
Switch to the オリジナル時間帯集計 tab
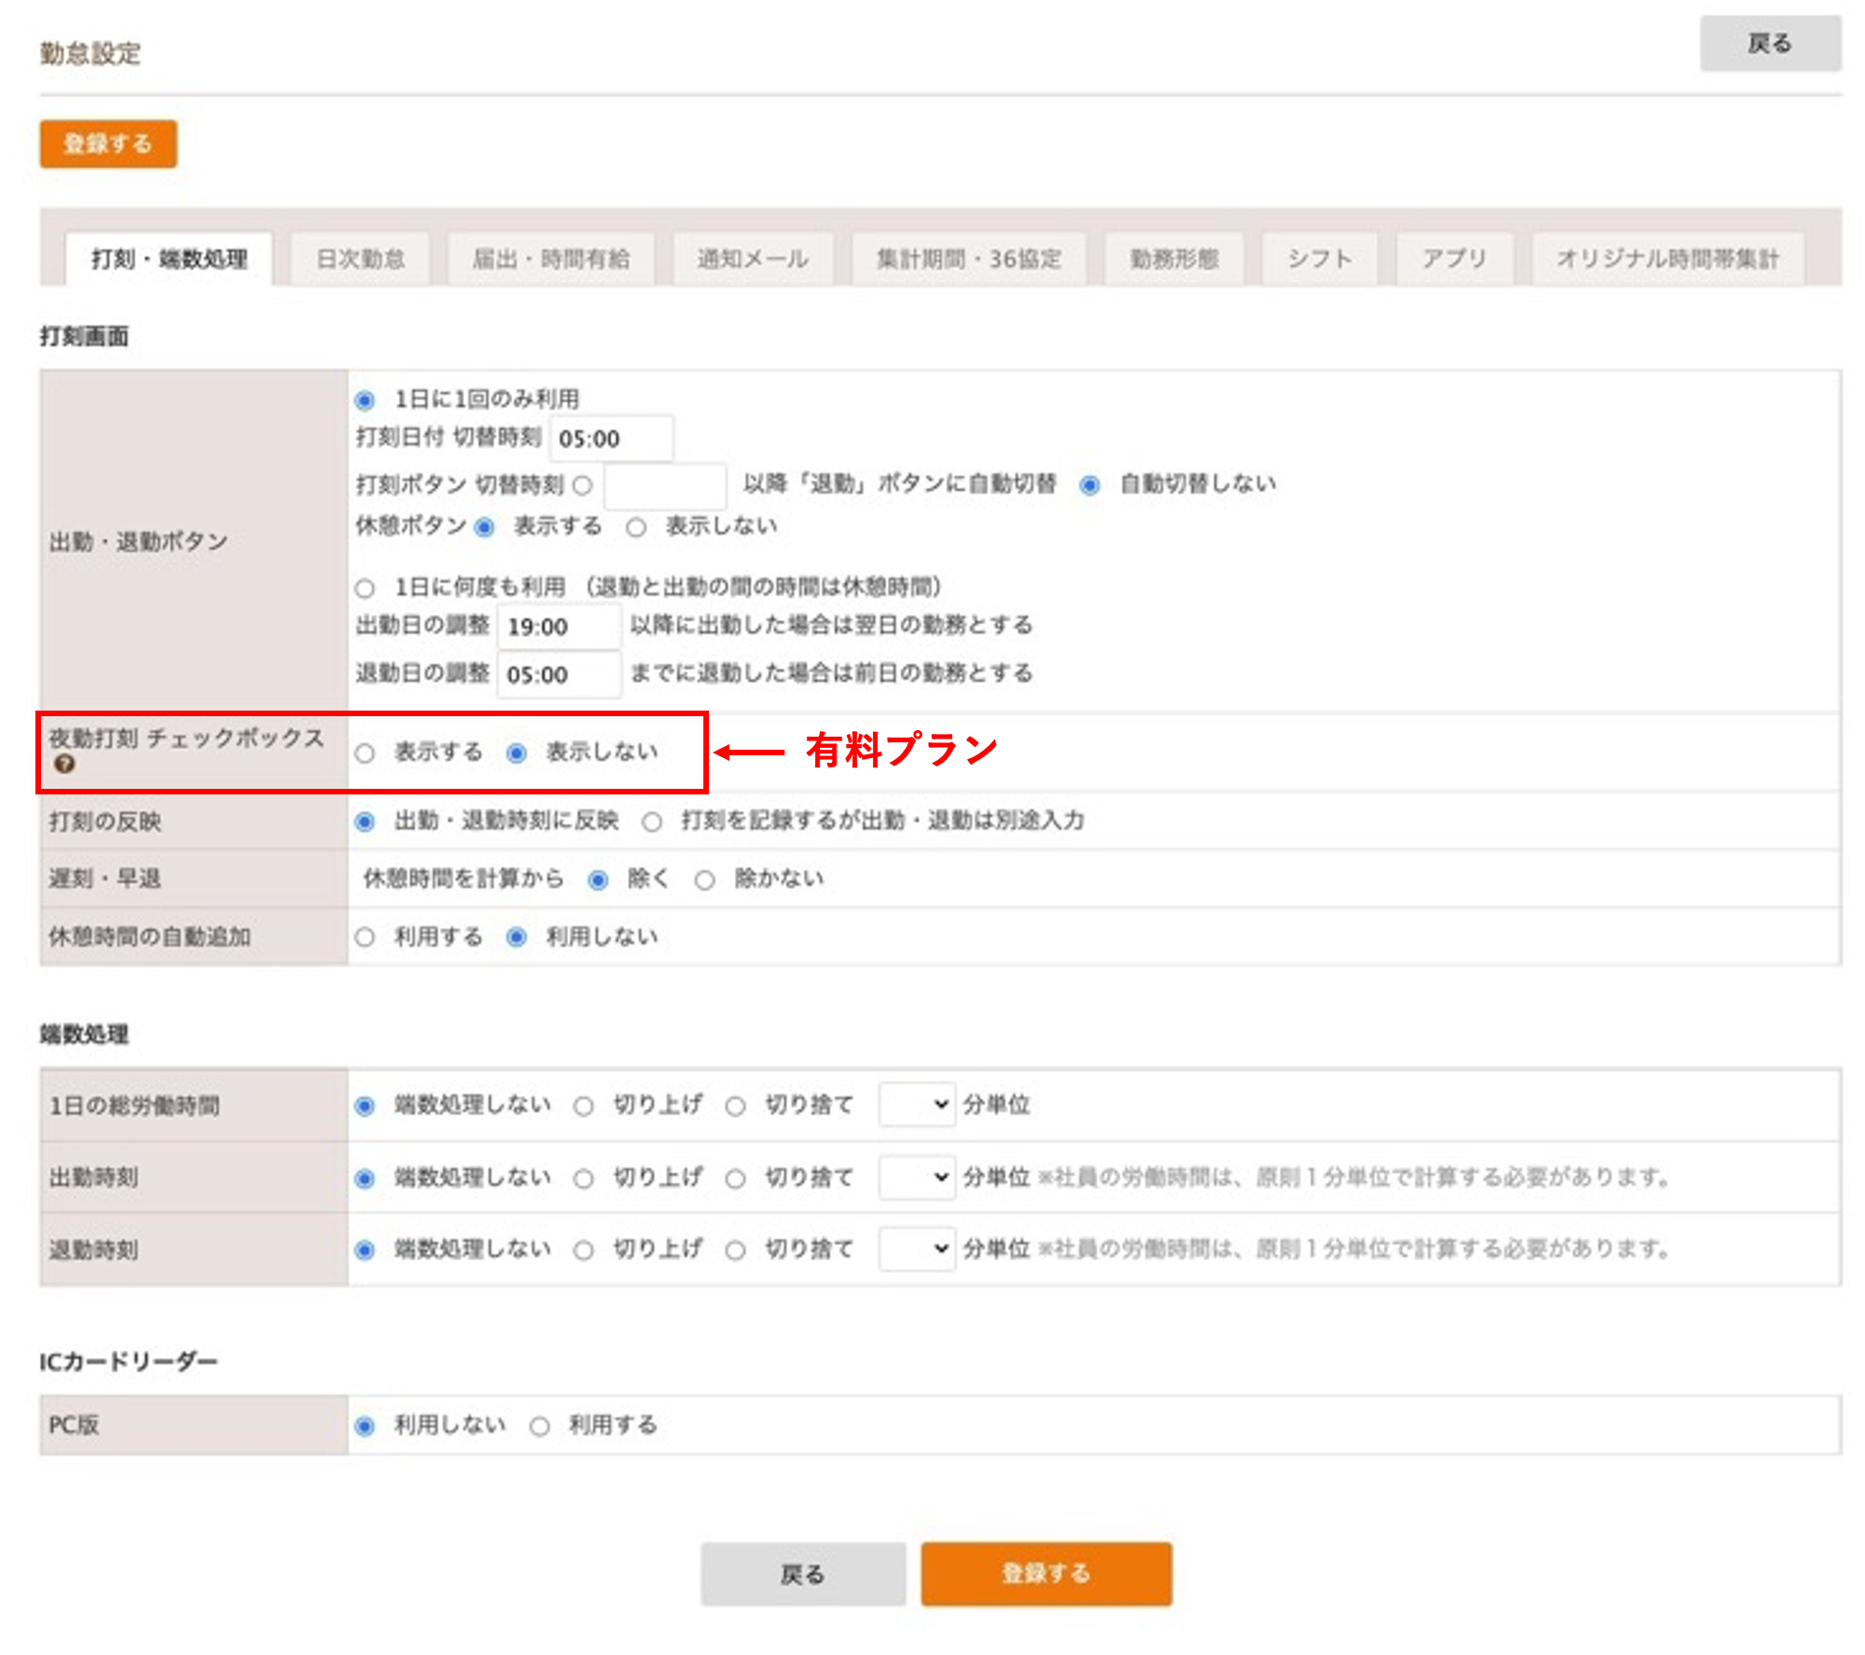1668,260
